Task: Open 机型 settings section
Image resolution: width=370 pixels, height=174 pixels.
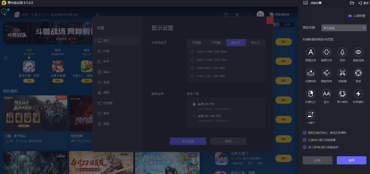Action: tap(118, 61)
